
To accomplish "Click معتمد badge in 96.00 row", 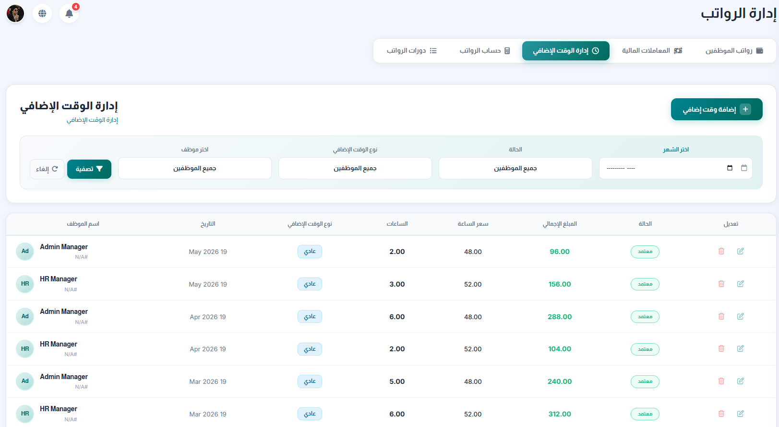I will pyautogui.click(x=645, y=252).
